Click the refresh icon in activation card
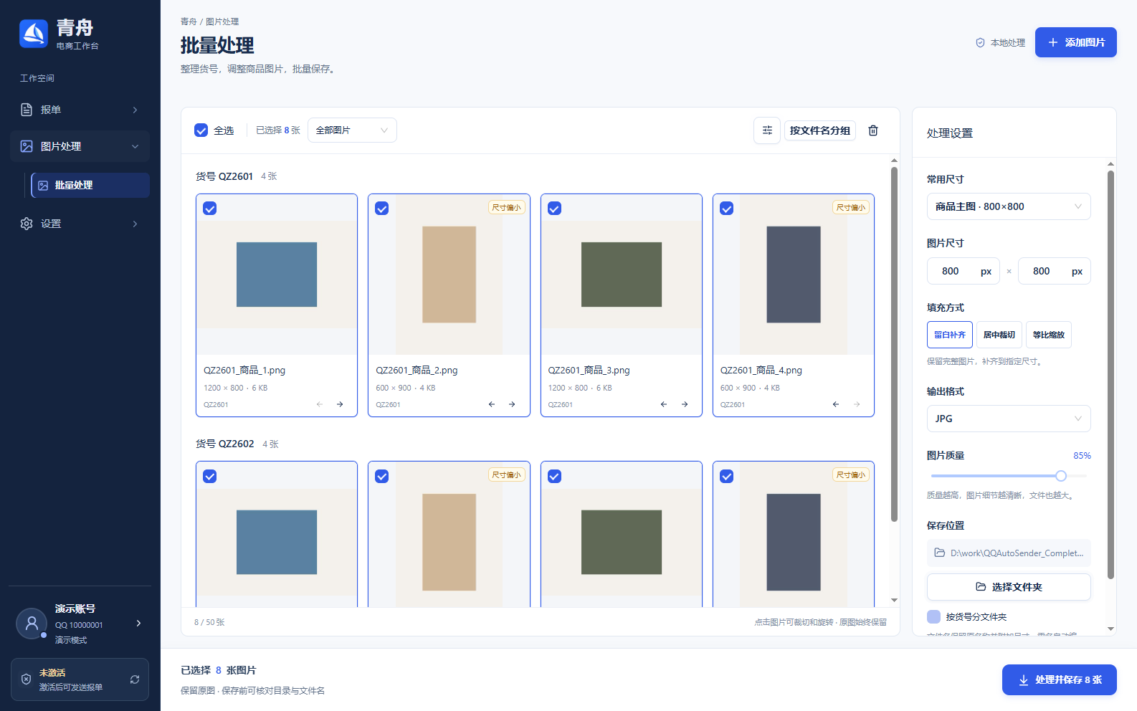Viewport: 1137px width, 711px height. (135, 679)
